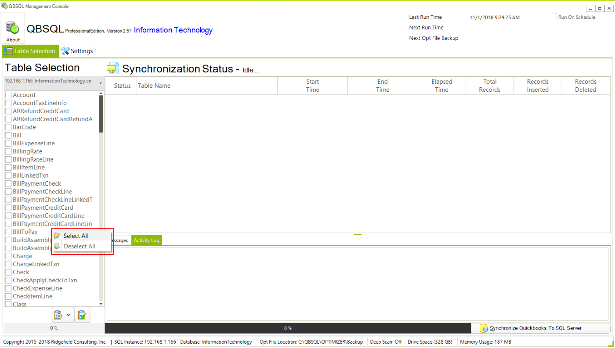615x348 pixels.
Task: Click the gear icon on Synchronize button
Action: (484, 328)
